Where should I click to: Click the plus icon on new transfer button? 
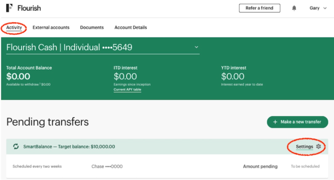click(275, 122)
